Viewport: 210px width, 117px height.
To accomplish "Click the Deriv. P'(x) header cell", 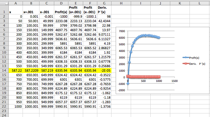I will 104,10.
